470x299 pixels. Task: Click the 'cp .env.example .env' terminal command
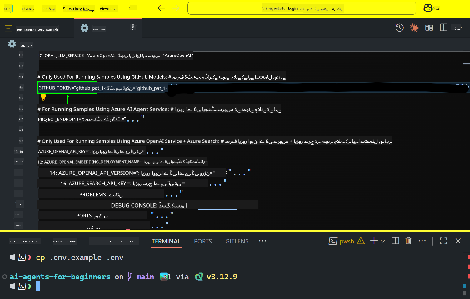click(x=80, y=257)
